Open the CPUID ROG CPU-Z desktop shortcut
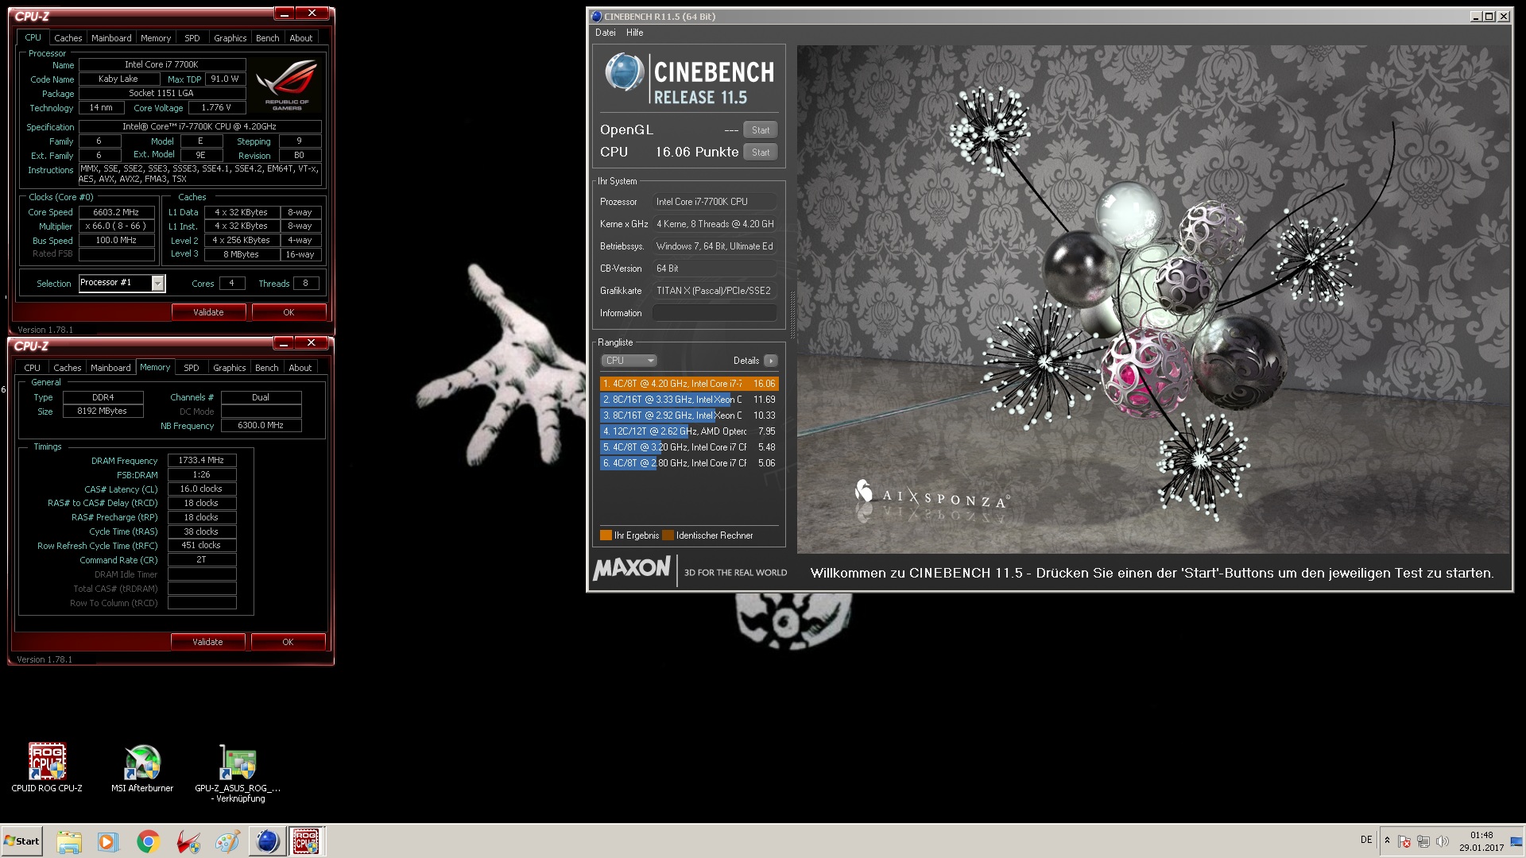The width and height of the screenshot is (1526, 858). coord(47,767)
